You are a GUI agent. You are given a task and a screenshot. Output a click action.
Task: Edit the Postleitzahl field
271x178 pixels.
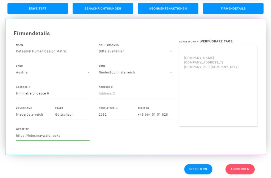pyautogui.click(x=116, y=115)
